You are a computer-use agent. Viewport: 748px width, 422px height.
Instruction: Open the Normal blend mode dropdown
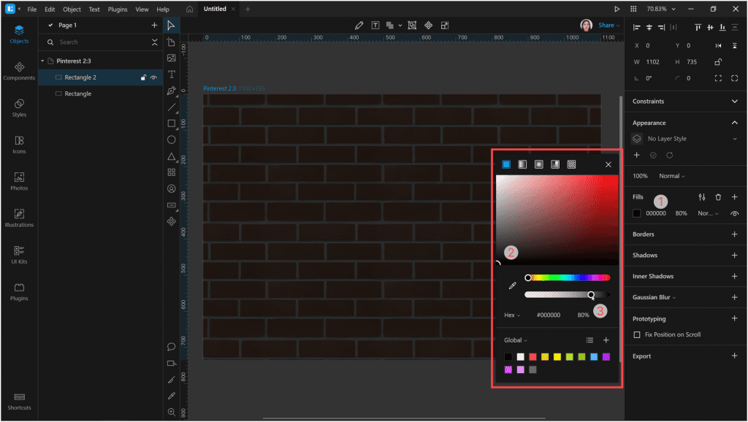click(x=672, y=176)
